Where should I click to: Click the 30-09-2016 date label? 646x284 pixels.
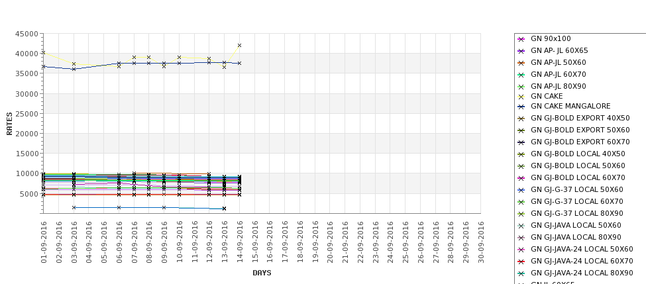[481, 242]
